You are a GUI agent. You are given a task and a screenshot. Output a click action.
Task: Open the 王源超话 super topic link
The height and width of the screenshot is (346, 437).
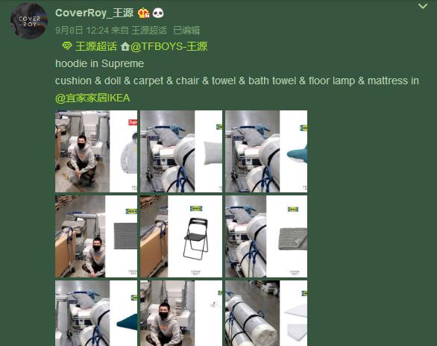click(96, 46)
